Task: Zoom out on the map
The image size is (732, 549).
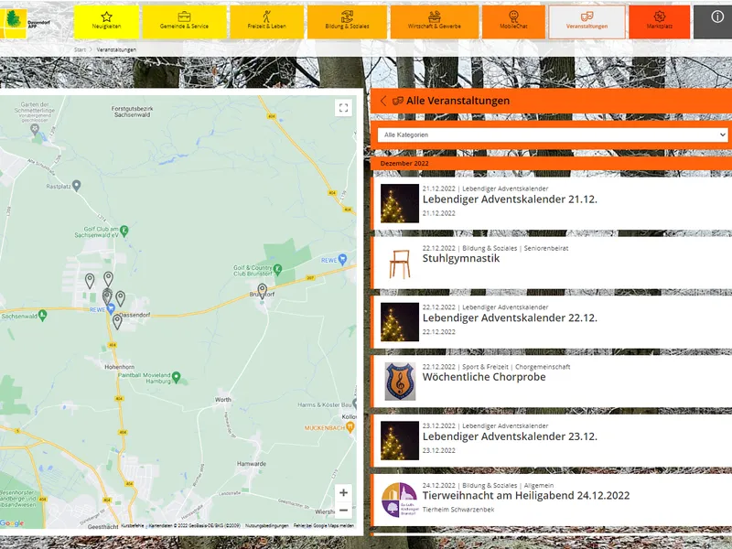Action: click(x=344, y=511)
